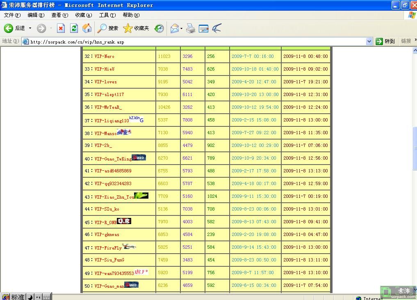Open the Favorites (收藏夹) star button
Viewport: 417px width, 300px height.
click(137, 28)
